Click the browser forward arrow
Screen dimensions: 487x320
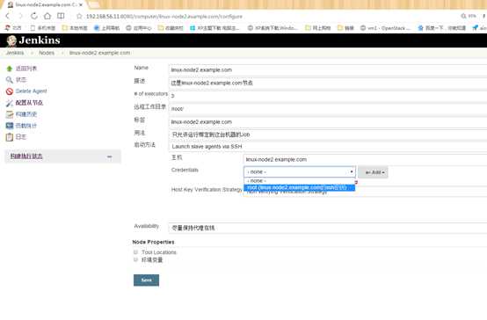tap(20, 16)
